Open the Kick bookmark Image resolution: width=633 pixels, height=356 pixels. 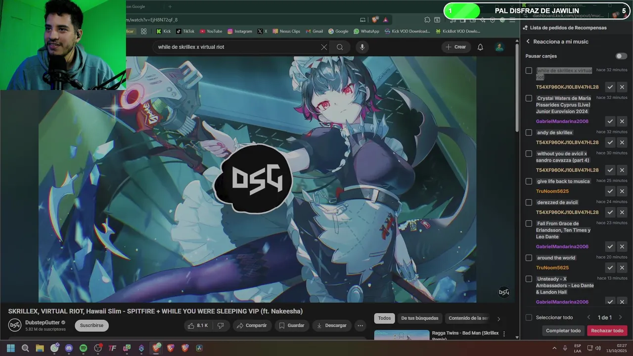click(x=163, y=31)
